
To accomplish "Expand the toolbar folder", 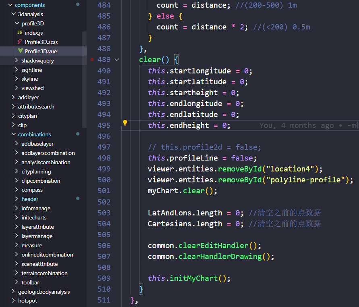I will point(17,282).
